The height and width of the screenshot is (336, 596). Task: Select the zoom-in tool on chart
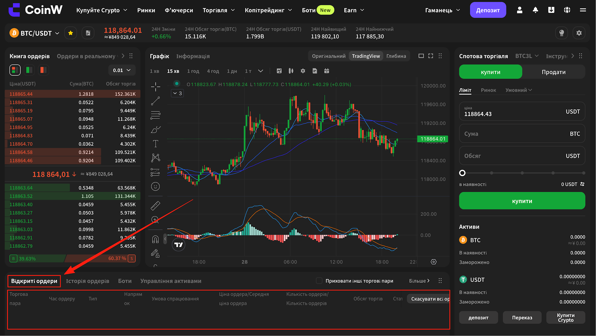tap(155, 220)
